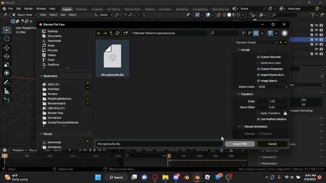326x183 pixels.
Task: Collapse the Transform section
Action: pos(238,94)
